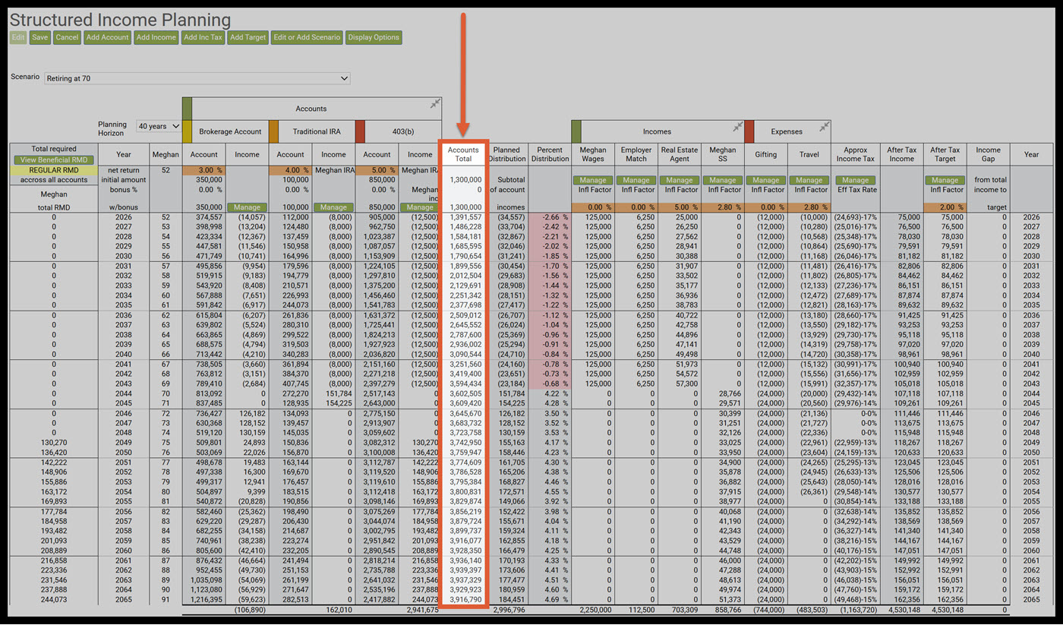
Task: Click the Structured Income Planning title
Action: [120, 20]
